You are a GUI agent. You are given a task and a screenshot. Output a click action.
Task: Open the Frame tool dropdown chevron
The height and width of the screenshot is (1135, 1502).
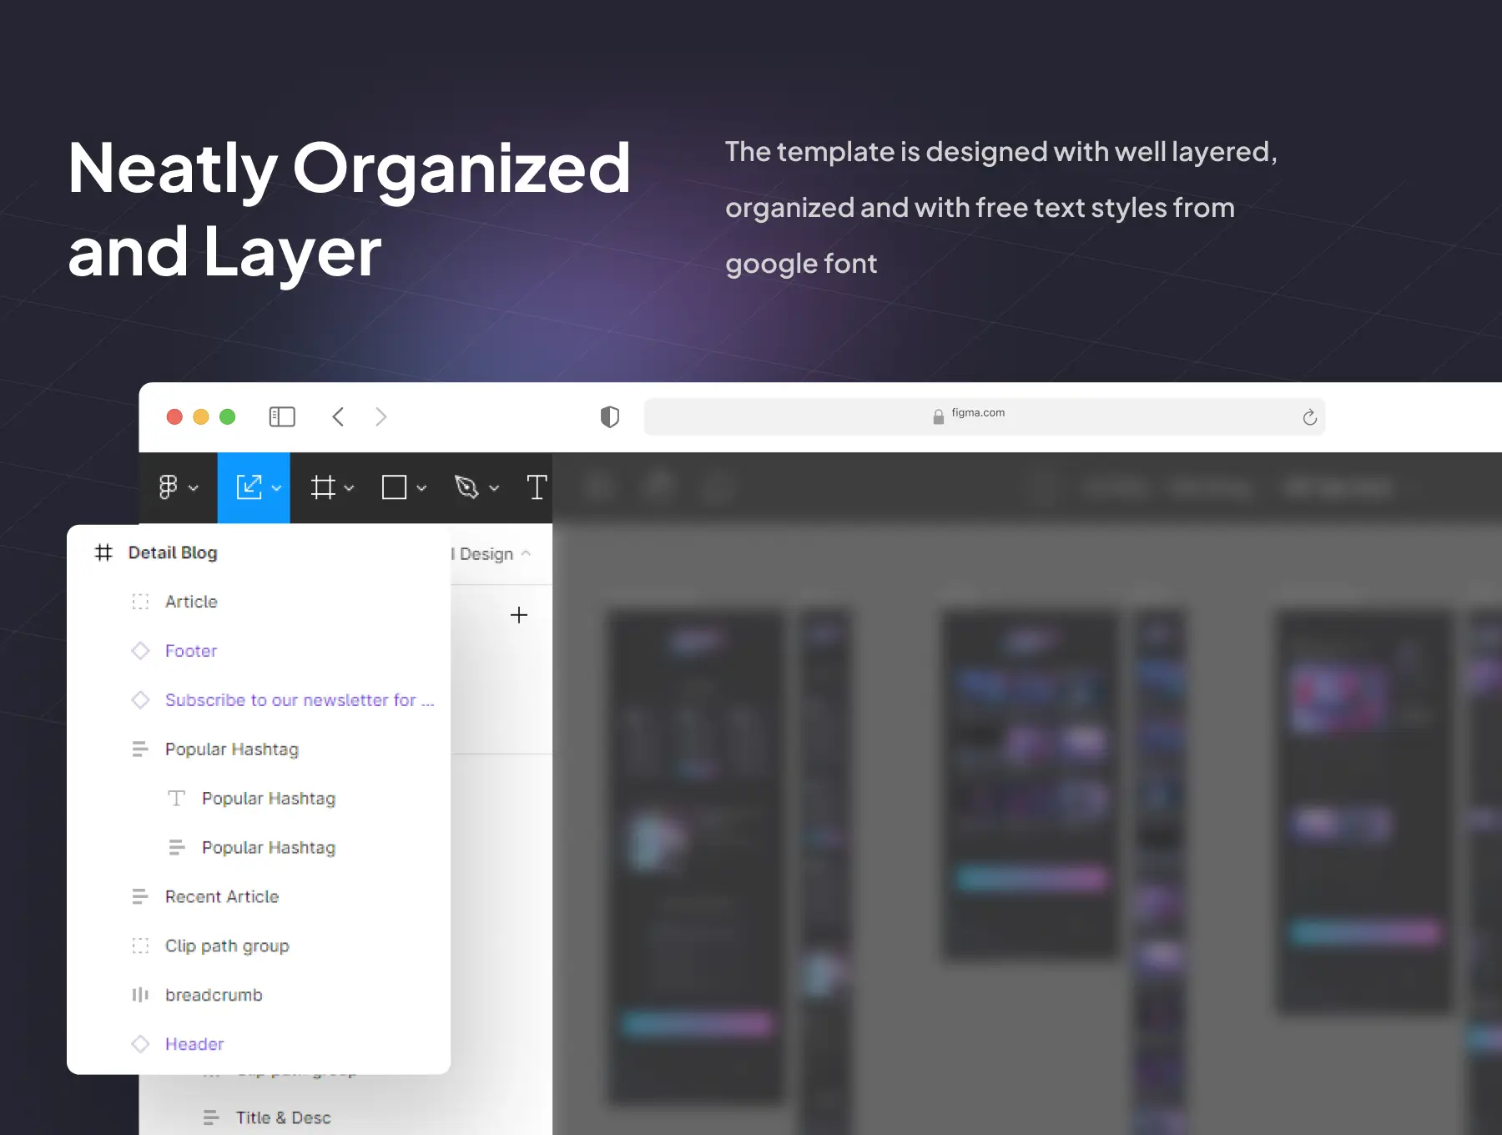point(350,488)
